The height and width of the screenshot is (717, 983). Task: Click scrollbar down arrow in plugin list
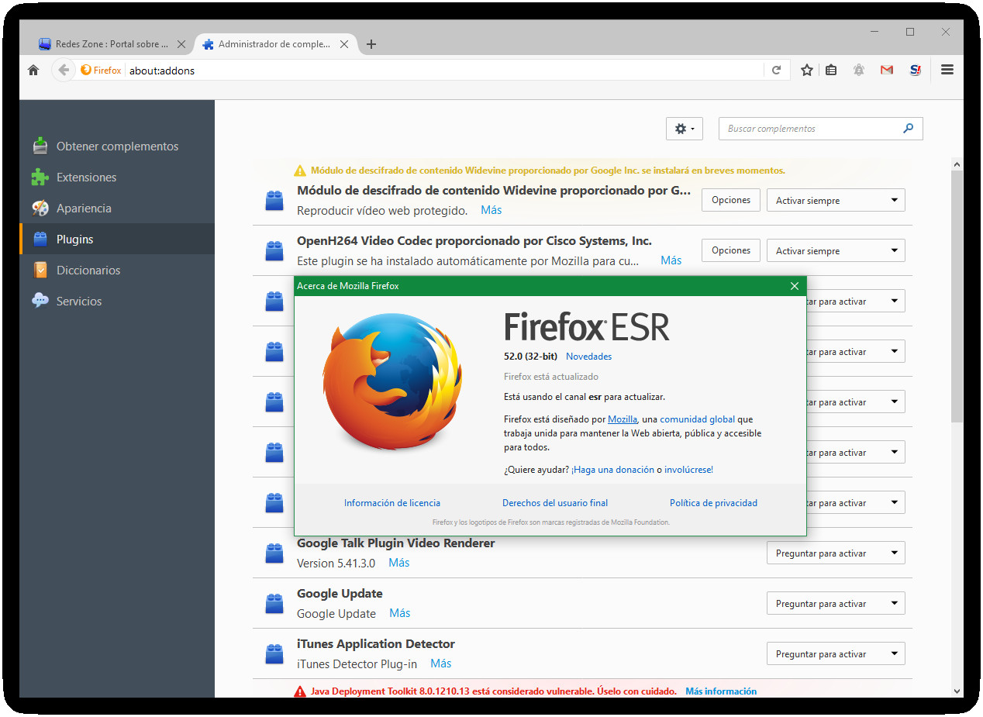pos(957,691)
